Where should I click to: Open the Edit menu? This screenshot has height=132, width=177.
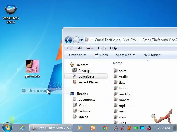[79, 48]
